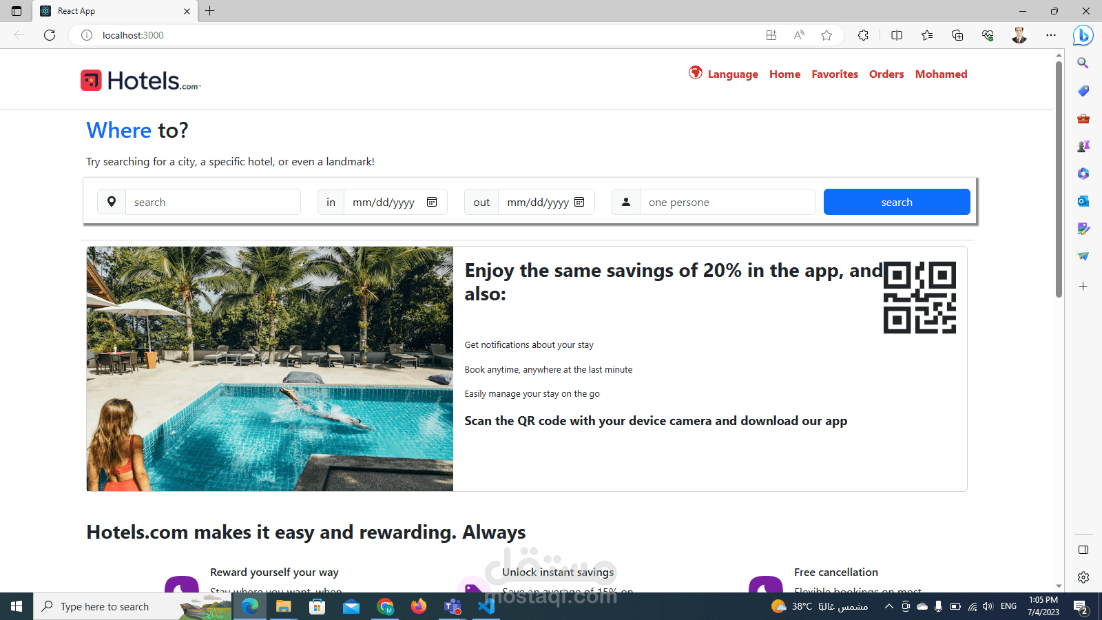Click Easily manage your stay on the go

(x=532, y=393)
